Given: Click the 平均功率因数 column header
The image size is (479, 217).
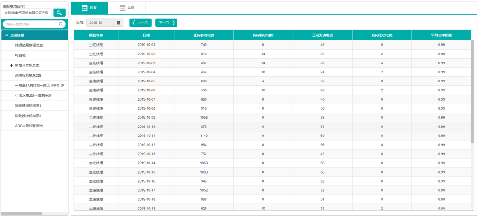Looking at the screenshot, I should coord(441,35).
